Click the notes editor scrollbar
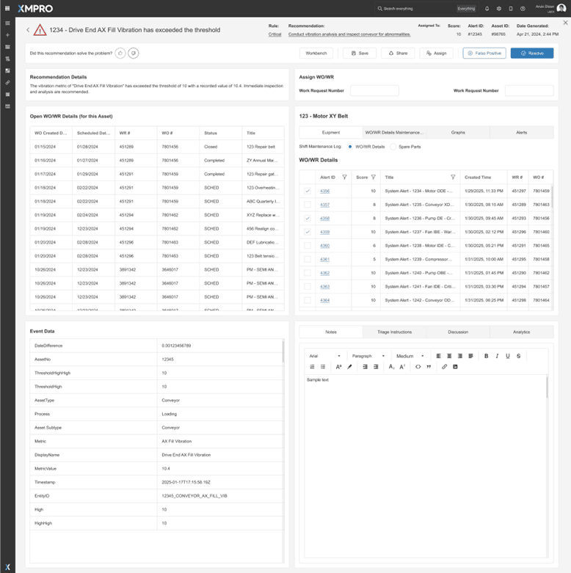This screenshot has height=573, width=571. point(548,387)
